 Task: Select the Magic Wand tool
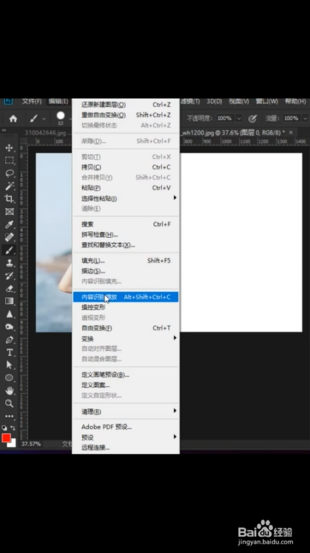9,186
